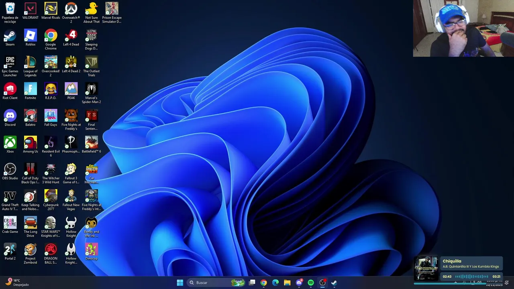
Task: Select the DRAGON BALL desktop icon
Action: pyautogui.click(x=51, y=253)
